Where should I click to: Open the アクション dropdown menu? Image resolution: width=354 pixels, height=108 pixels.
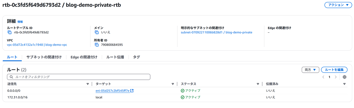[x=338, y=5]
